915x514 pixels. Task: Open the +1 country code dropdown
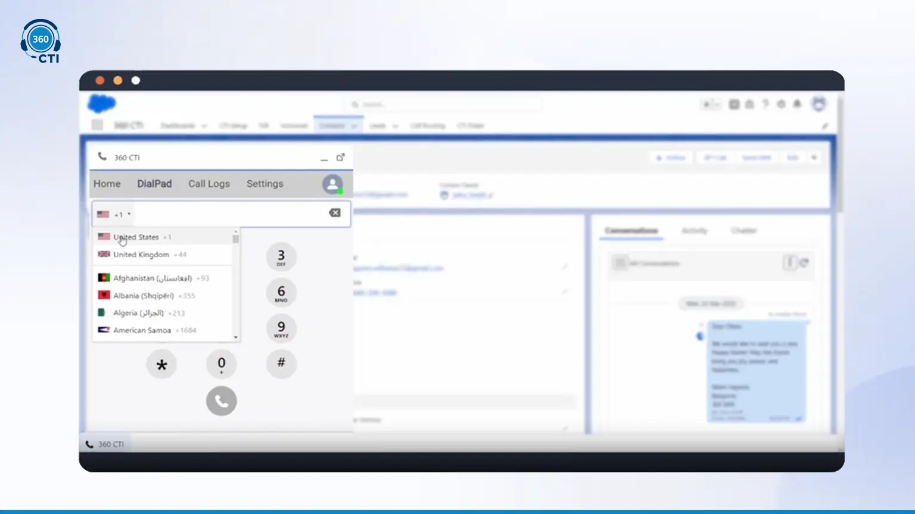coord(114,214)
